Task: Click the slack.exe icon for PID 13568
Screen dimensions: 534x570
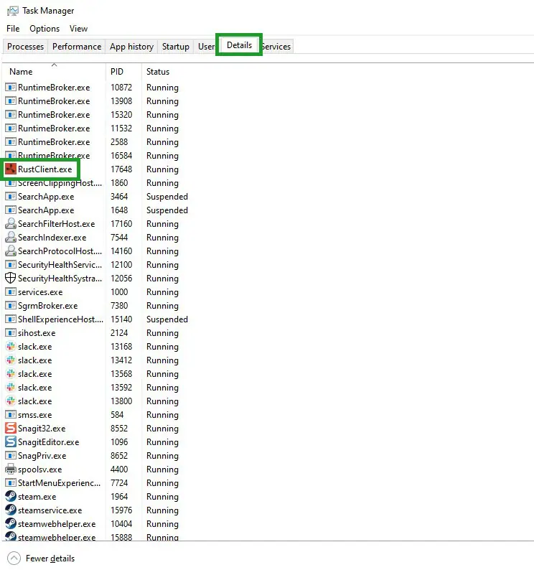Action: click(x=11, y=374)
